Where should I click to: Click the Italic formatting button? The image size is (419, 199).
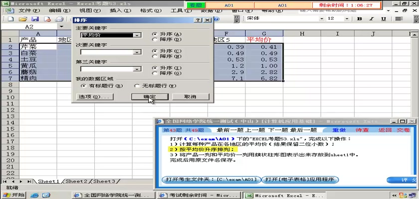[x=372, y=18]
